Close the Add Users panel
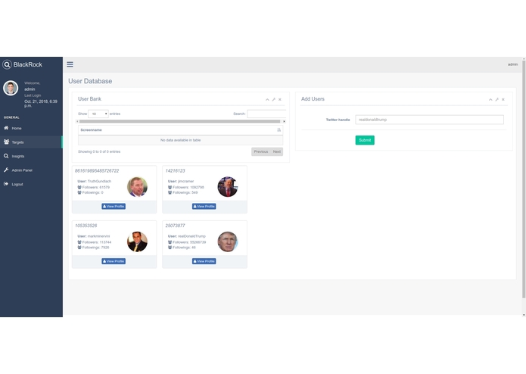This screenshot has width=526, height=374. (503, 100)
